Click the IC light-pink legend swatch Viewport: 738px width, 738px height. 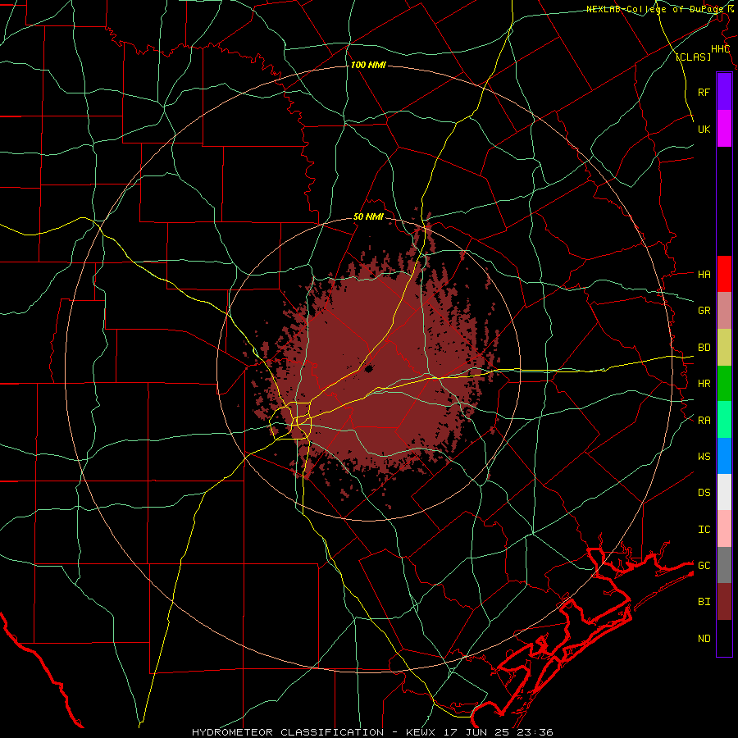coord(724,529)
